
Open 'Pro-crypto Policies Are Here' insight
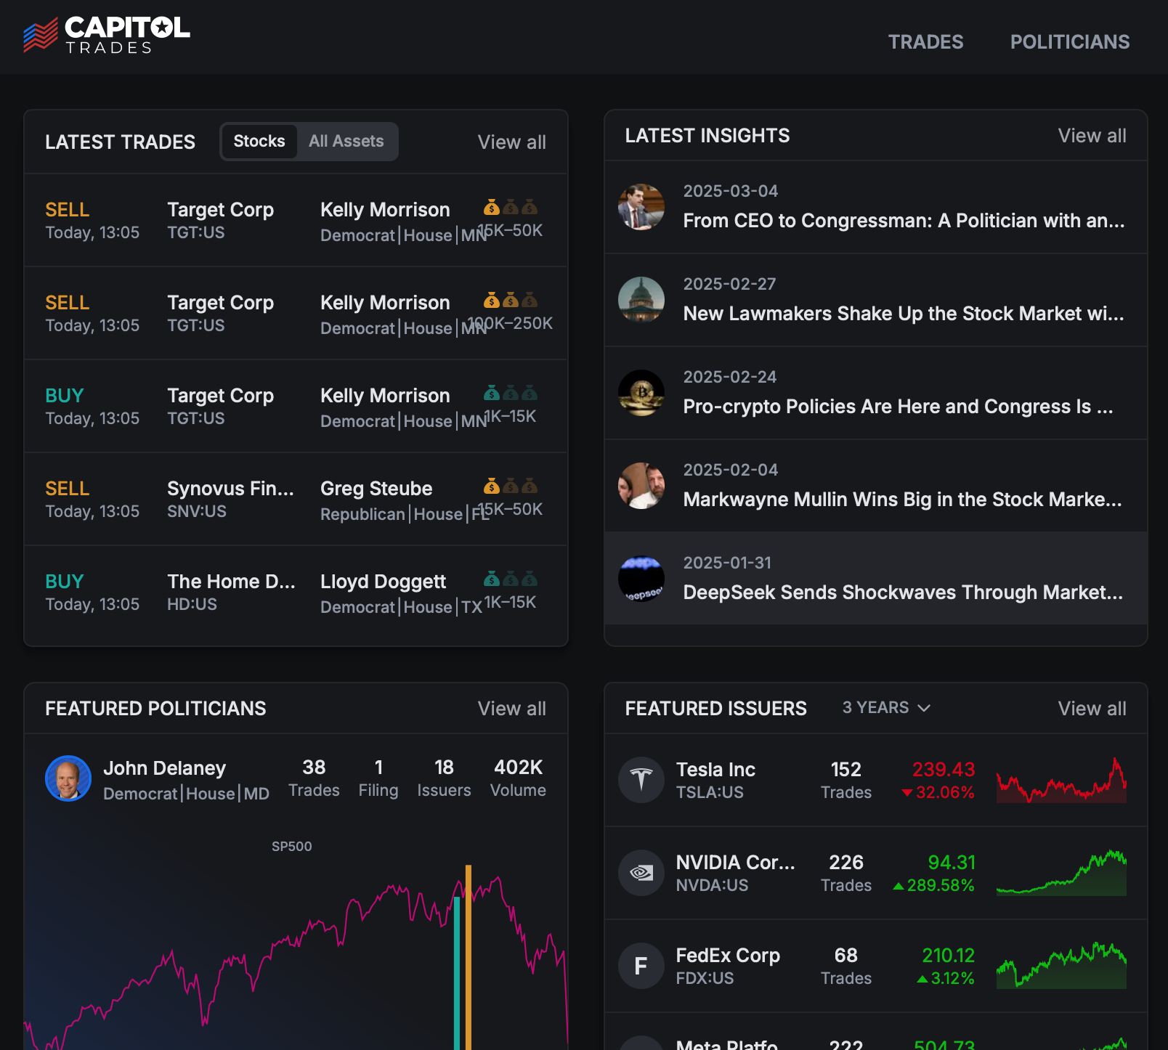pos(898,407)
